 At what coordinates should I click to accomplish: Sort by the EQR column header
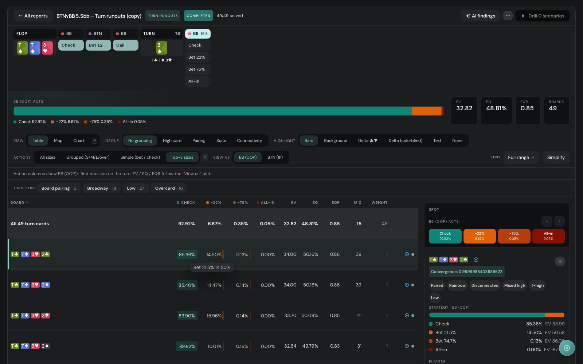336,203
